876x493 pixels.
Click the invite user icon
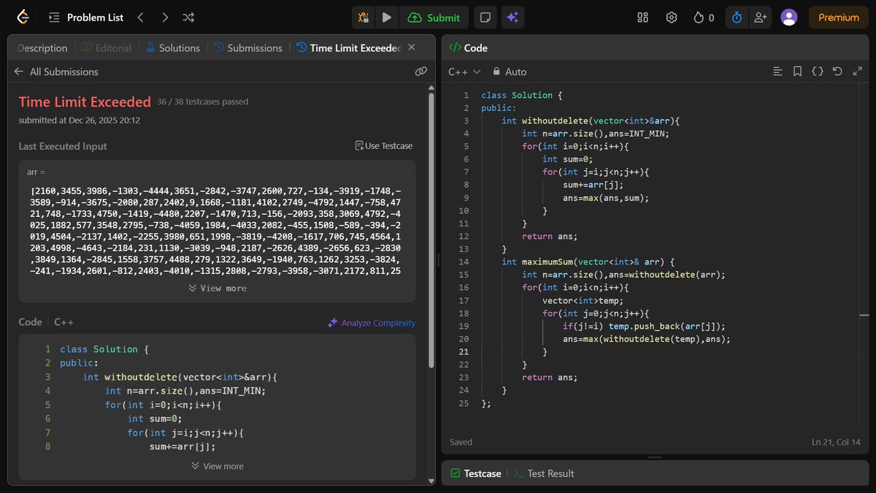[761, 18]
